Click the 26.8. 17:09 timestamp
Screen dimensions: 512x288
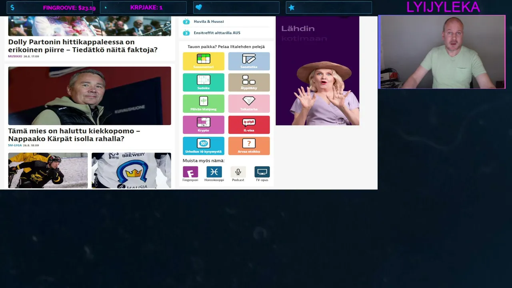tap(31, 56)
